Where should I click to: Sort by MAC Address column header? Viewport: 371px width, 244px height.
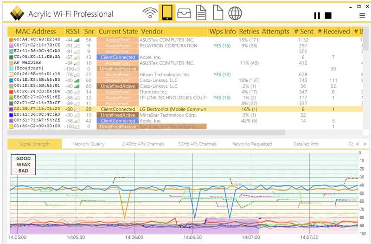[36, 31]
